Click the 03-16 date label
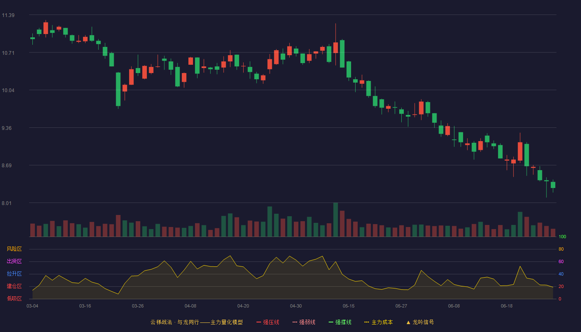The width and height of the screenshot is (581, 332). pos(85,306)
